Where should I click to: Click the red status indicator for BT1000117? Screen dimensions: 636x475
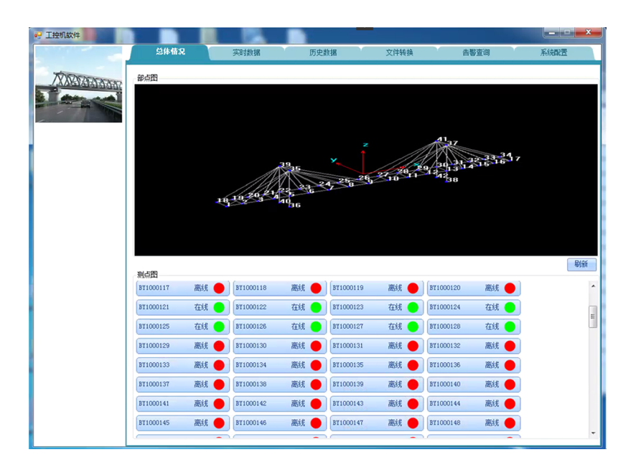coord(219,288)
